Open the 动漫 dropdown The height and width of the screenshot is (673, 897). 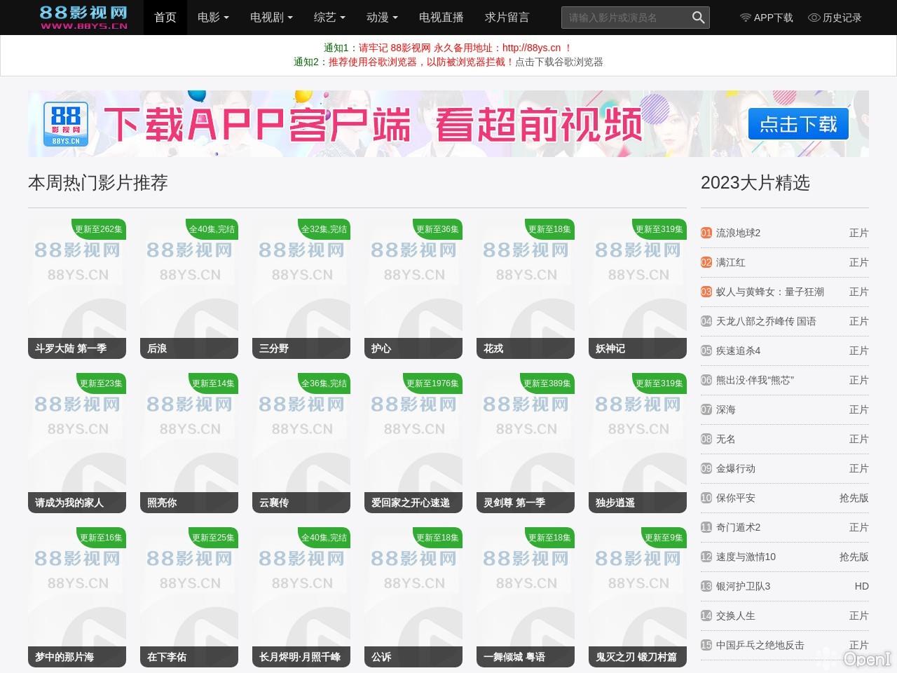381,18
